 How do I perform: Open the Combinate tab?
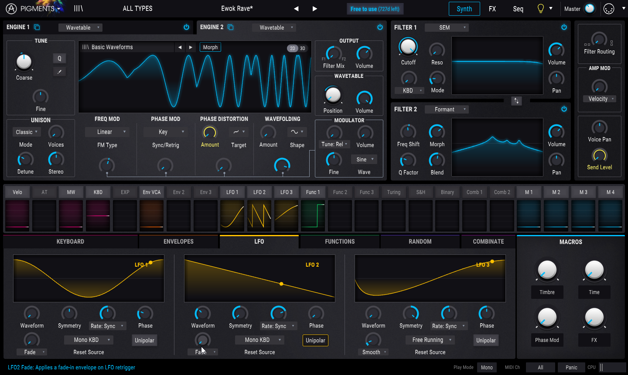tap(488, 241)
